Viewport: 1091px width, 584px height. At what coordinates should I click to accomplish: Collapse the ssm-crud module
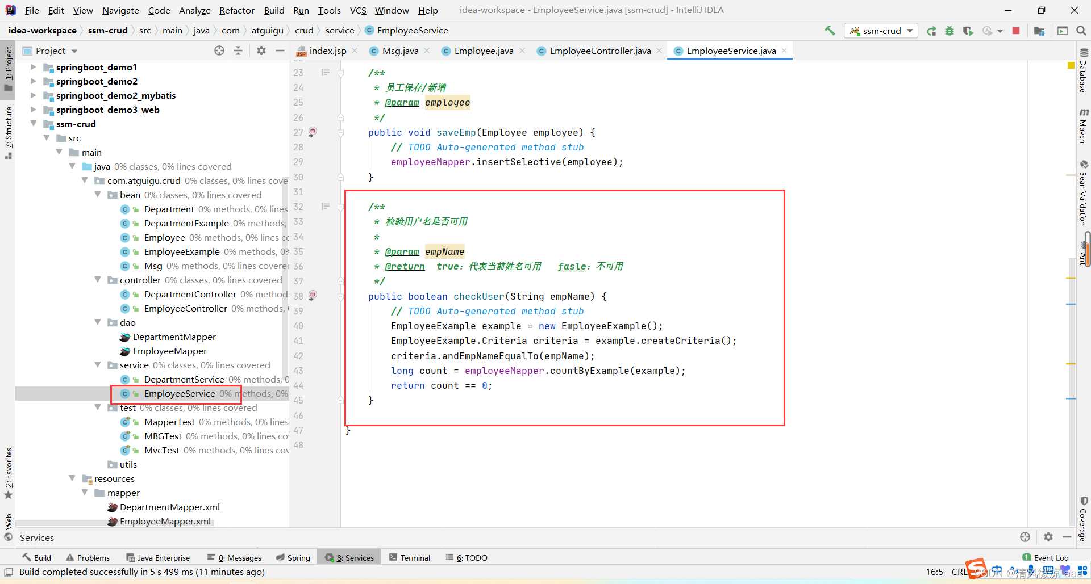click(33, 124)
